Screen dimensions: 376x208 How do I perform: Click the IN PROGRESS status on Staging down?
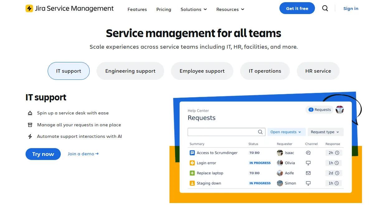[x=260, y=183]
